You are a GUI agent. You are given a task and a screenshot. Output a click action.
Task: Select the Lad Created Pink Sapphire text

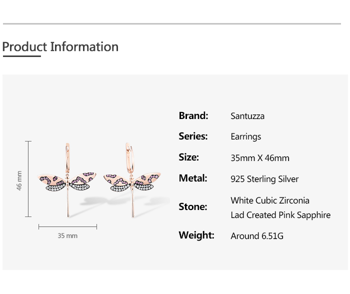(280, 215)
